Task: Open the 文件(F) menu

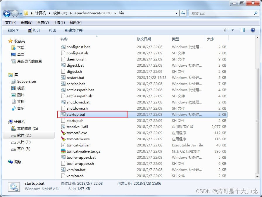Action: [x=11, y=23]
